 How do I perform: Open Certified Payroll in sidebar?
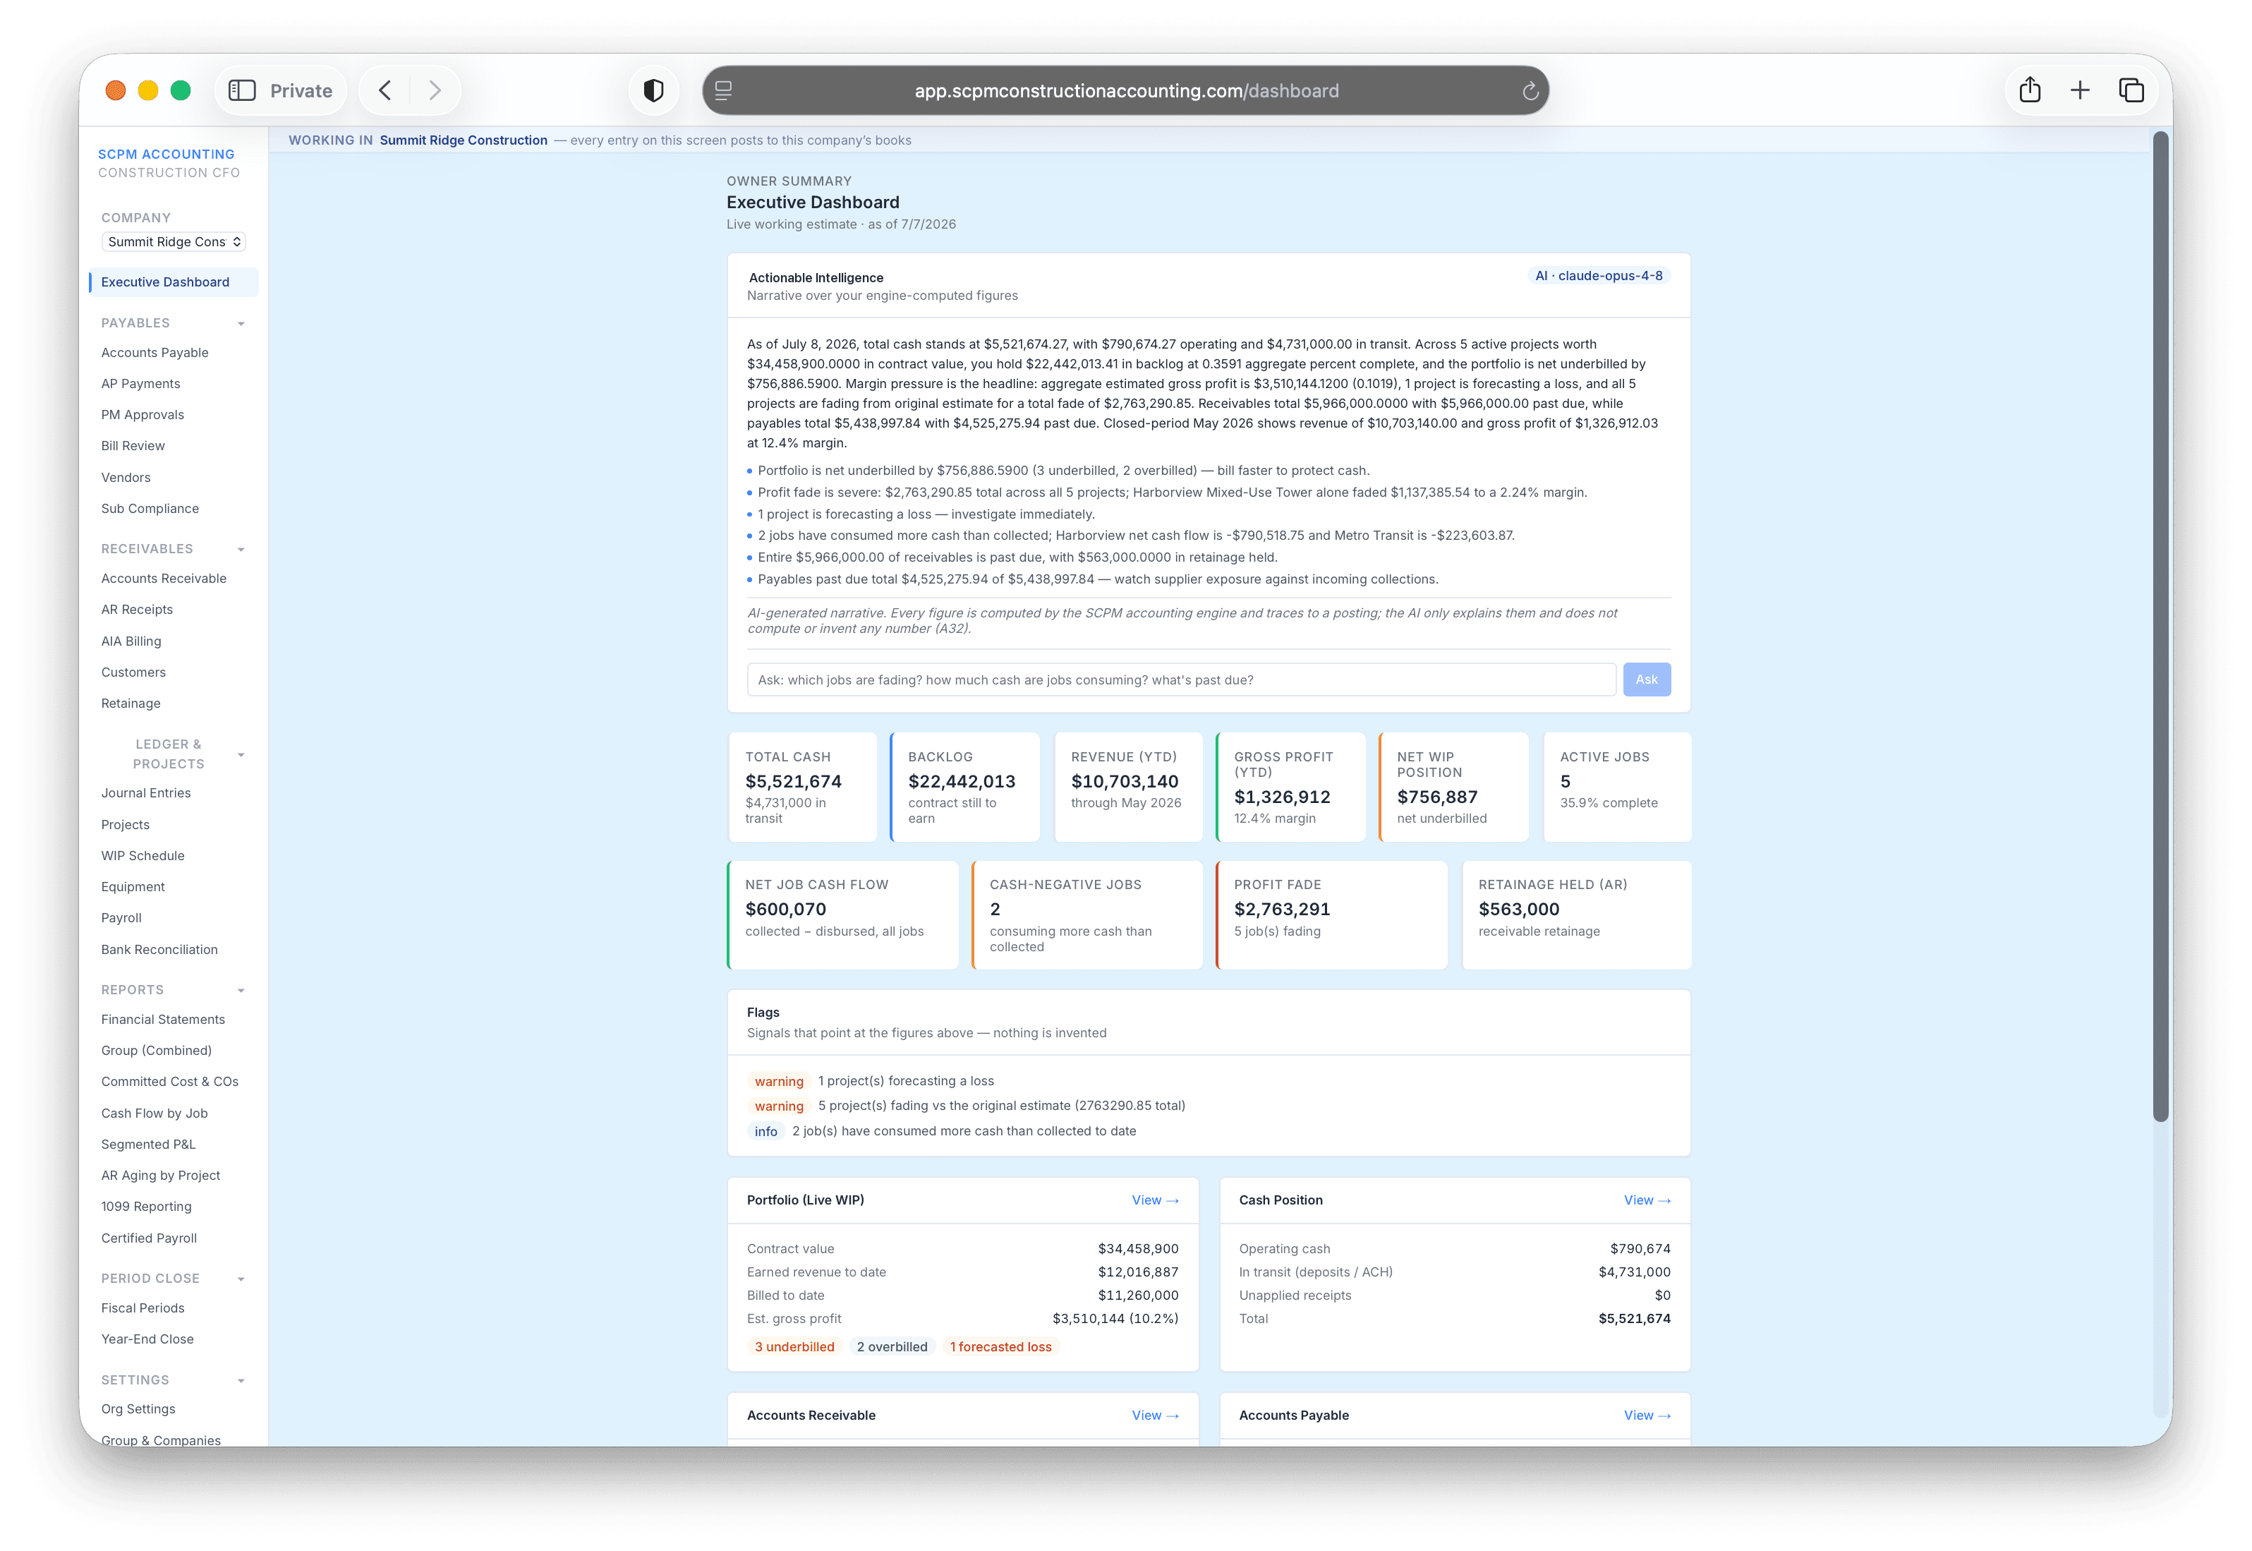point(149,1238)
